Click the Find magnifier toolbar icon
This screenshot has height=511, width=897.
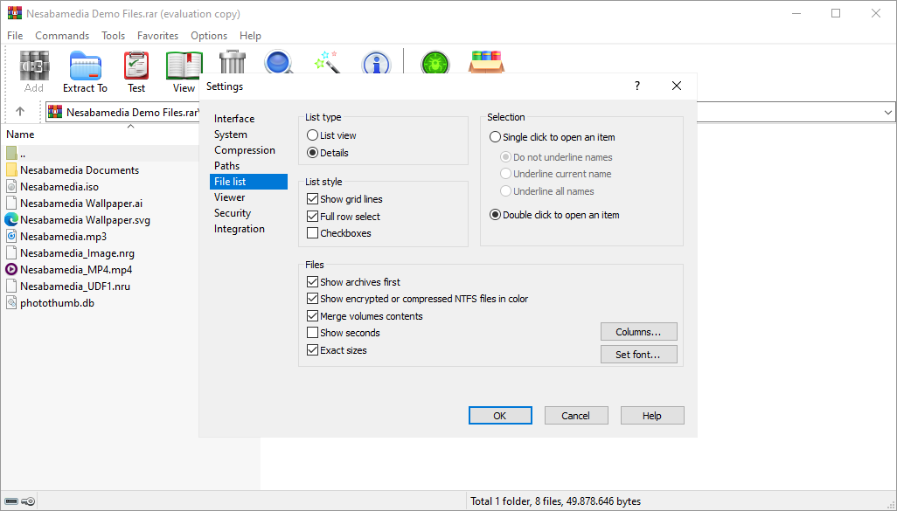point(279,62)
